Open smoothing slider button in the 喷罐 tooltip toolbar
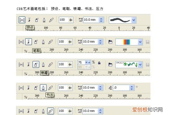 [x=70, y=64]
